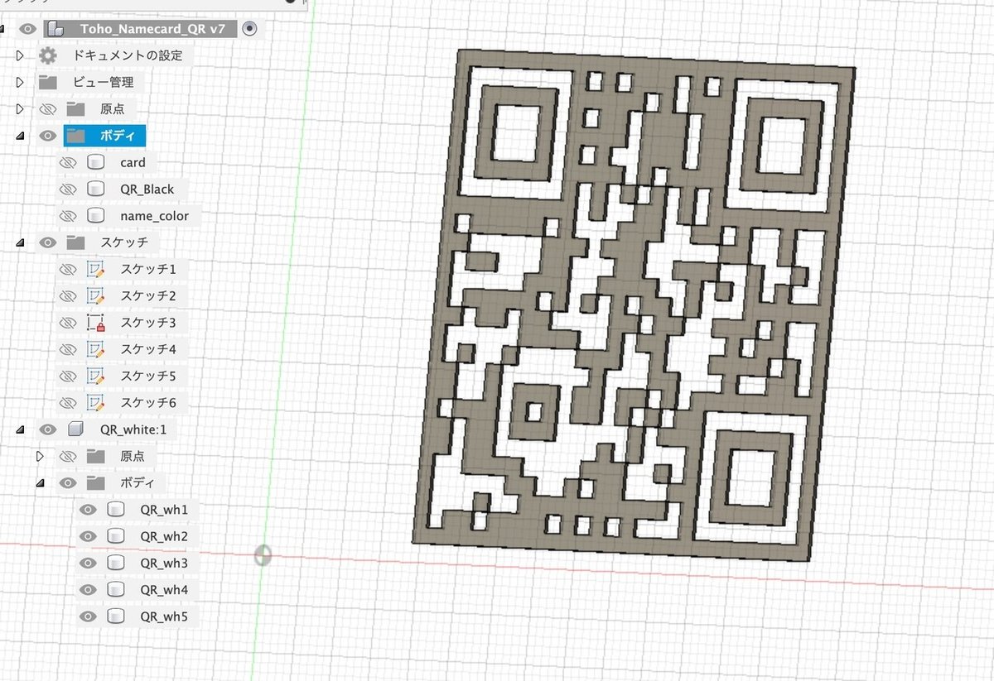The width and height of the screenshot is (994, 681).
Task: Hide the QR_wh5 body
Action: (x=88, y=616)
